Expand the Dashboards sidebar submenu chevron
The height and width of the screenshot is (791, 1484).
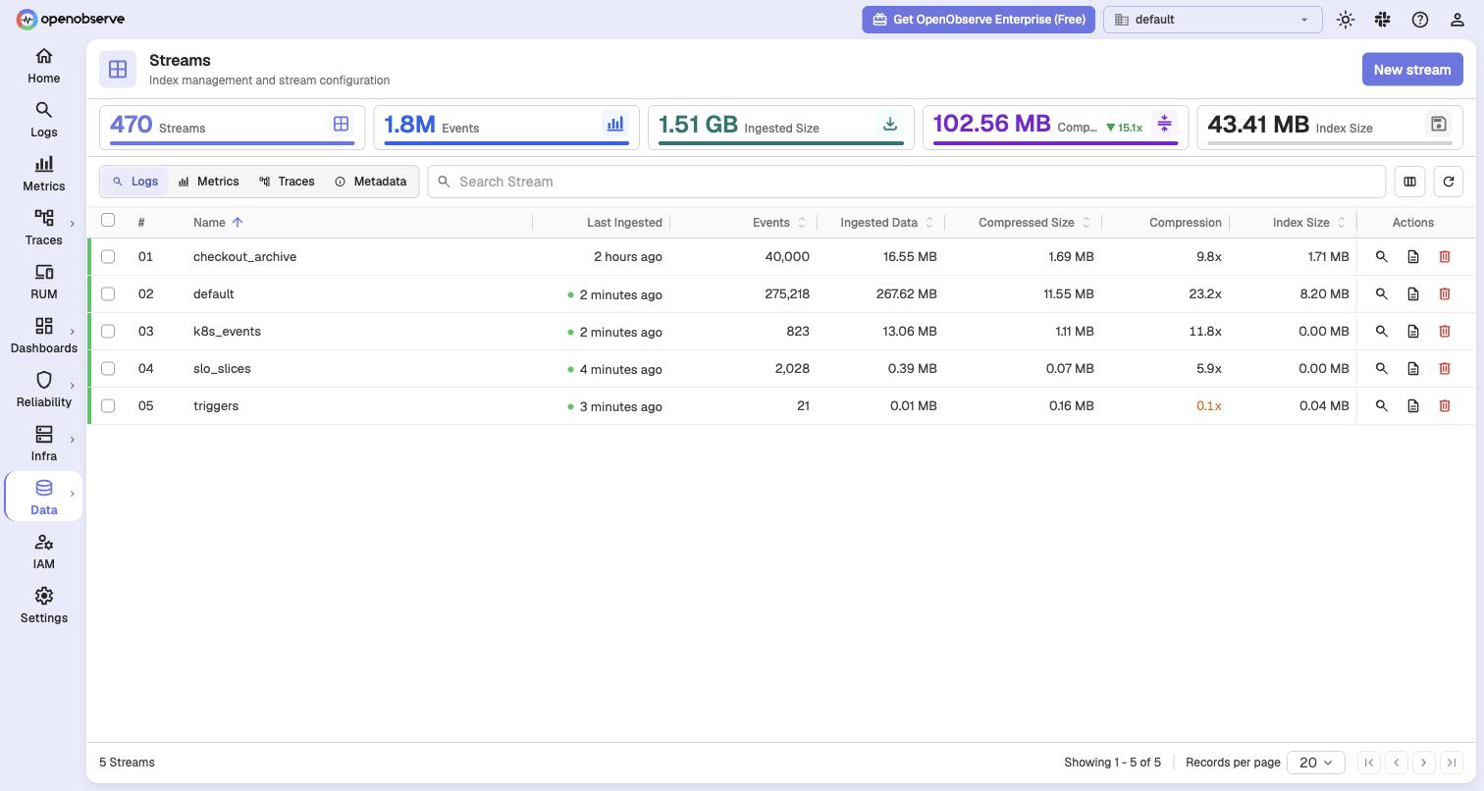pos(72,332)
